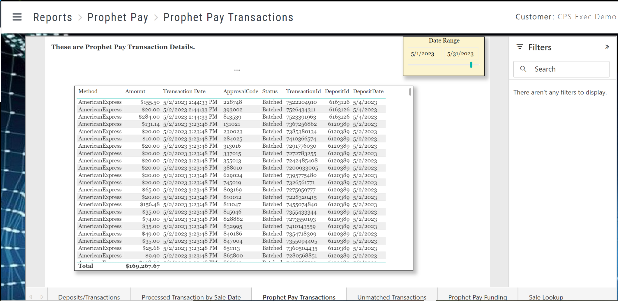Collapse the Filters pane chevron
Screen dimensions: 618x301
[607, 47]
